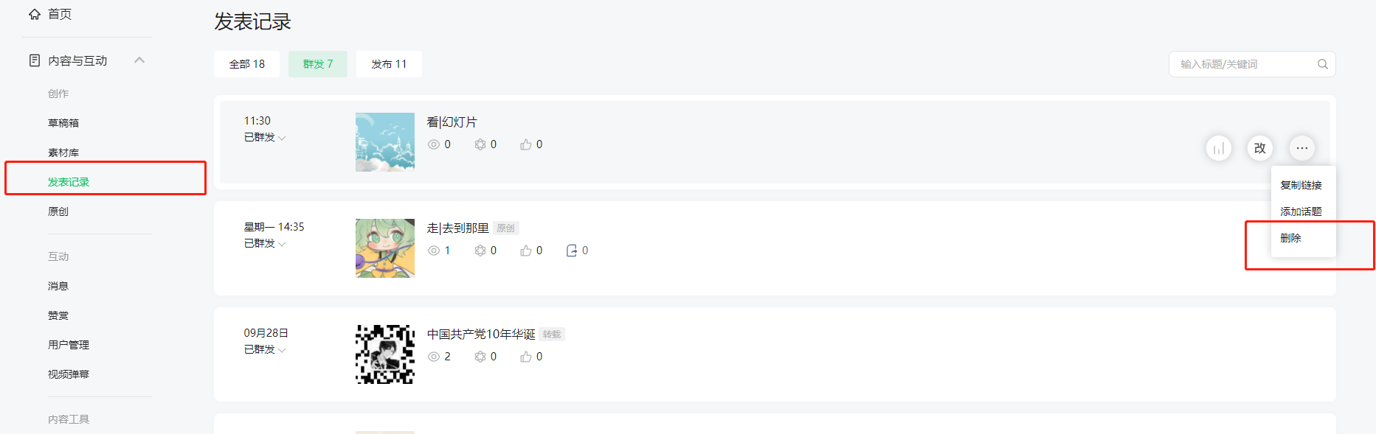Switch to the 全部 18 tab

point(246,64)
